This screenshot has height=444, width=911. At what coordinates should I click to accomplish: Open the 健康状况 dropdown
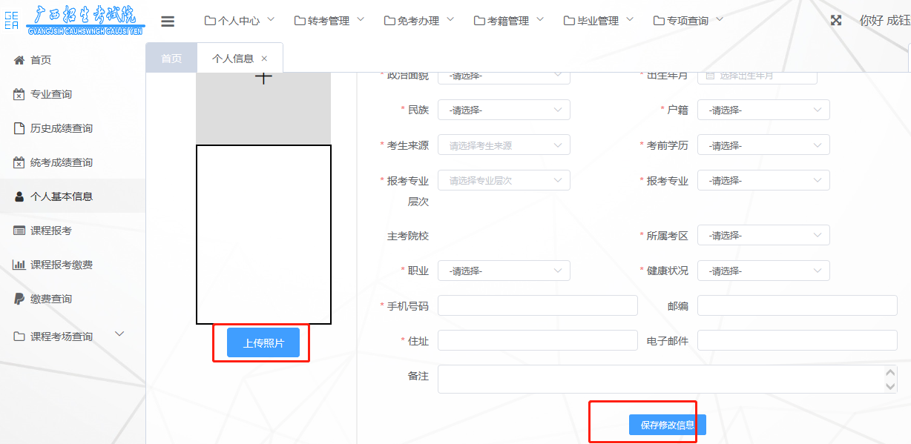coord(763,271)
